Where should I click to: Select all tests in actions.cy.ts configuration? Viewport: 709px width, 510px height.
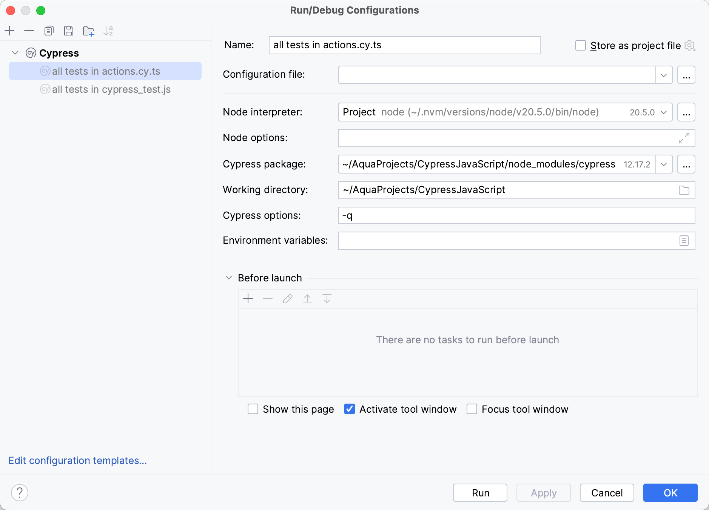(106, 71)
